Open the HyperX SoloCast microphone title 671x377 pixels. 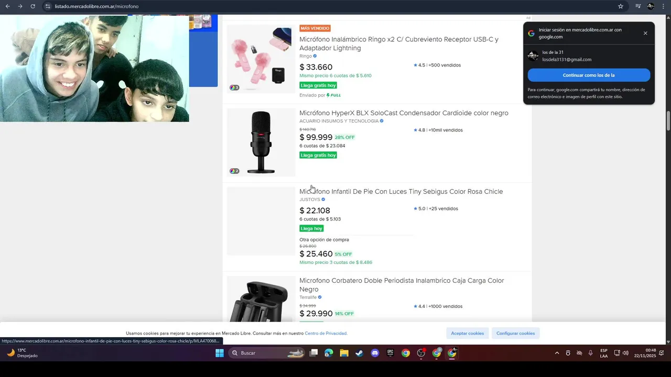pyautogui.click(x=404, y=113)
